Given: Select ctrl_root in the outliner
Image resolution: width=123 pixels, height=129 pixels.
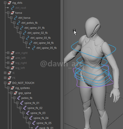Looking at the screenshot, I should click(x=21, y=8).
